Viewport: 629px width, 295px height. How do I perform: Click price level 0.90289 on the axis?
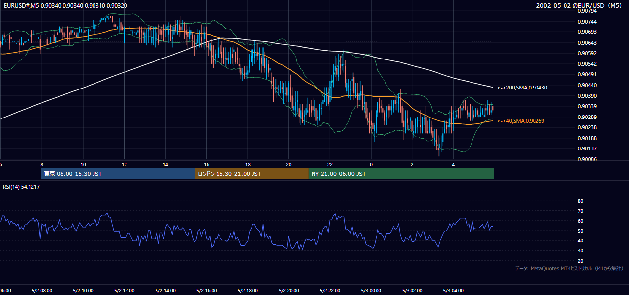tap(586, 117)
